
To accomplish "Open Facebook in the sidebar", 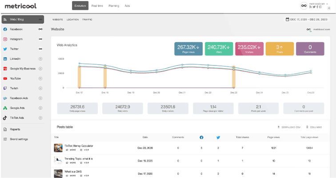I will click(x=16, y=29).
